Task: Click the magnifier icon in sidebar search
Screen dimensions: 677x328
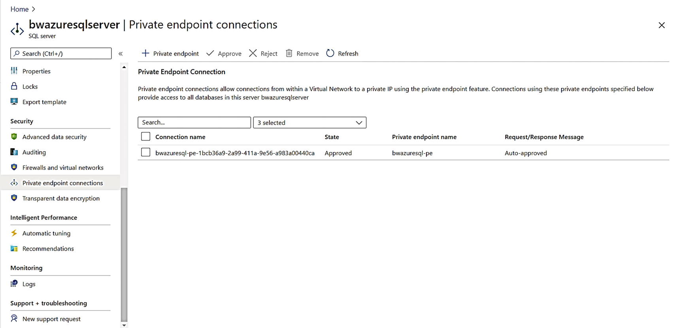Action: [x=17, y=53]
